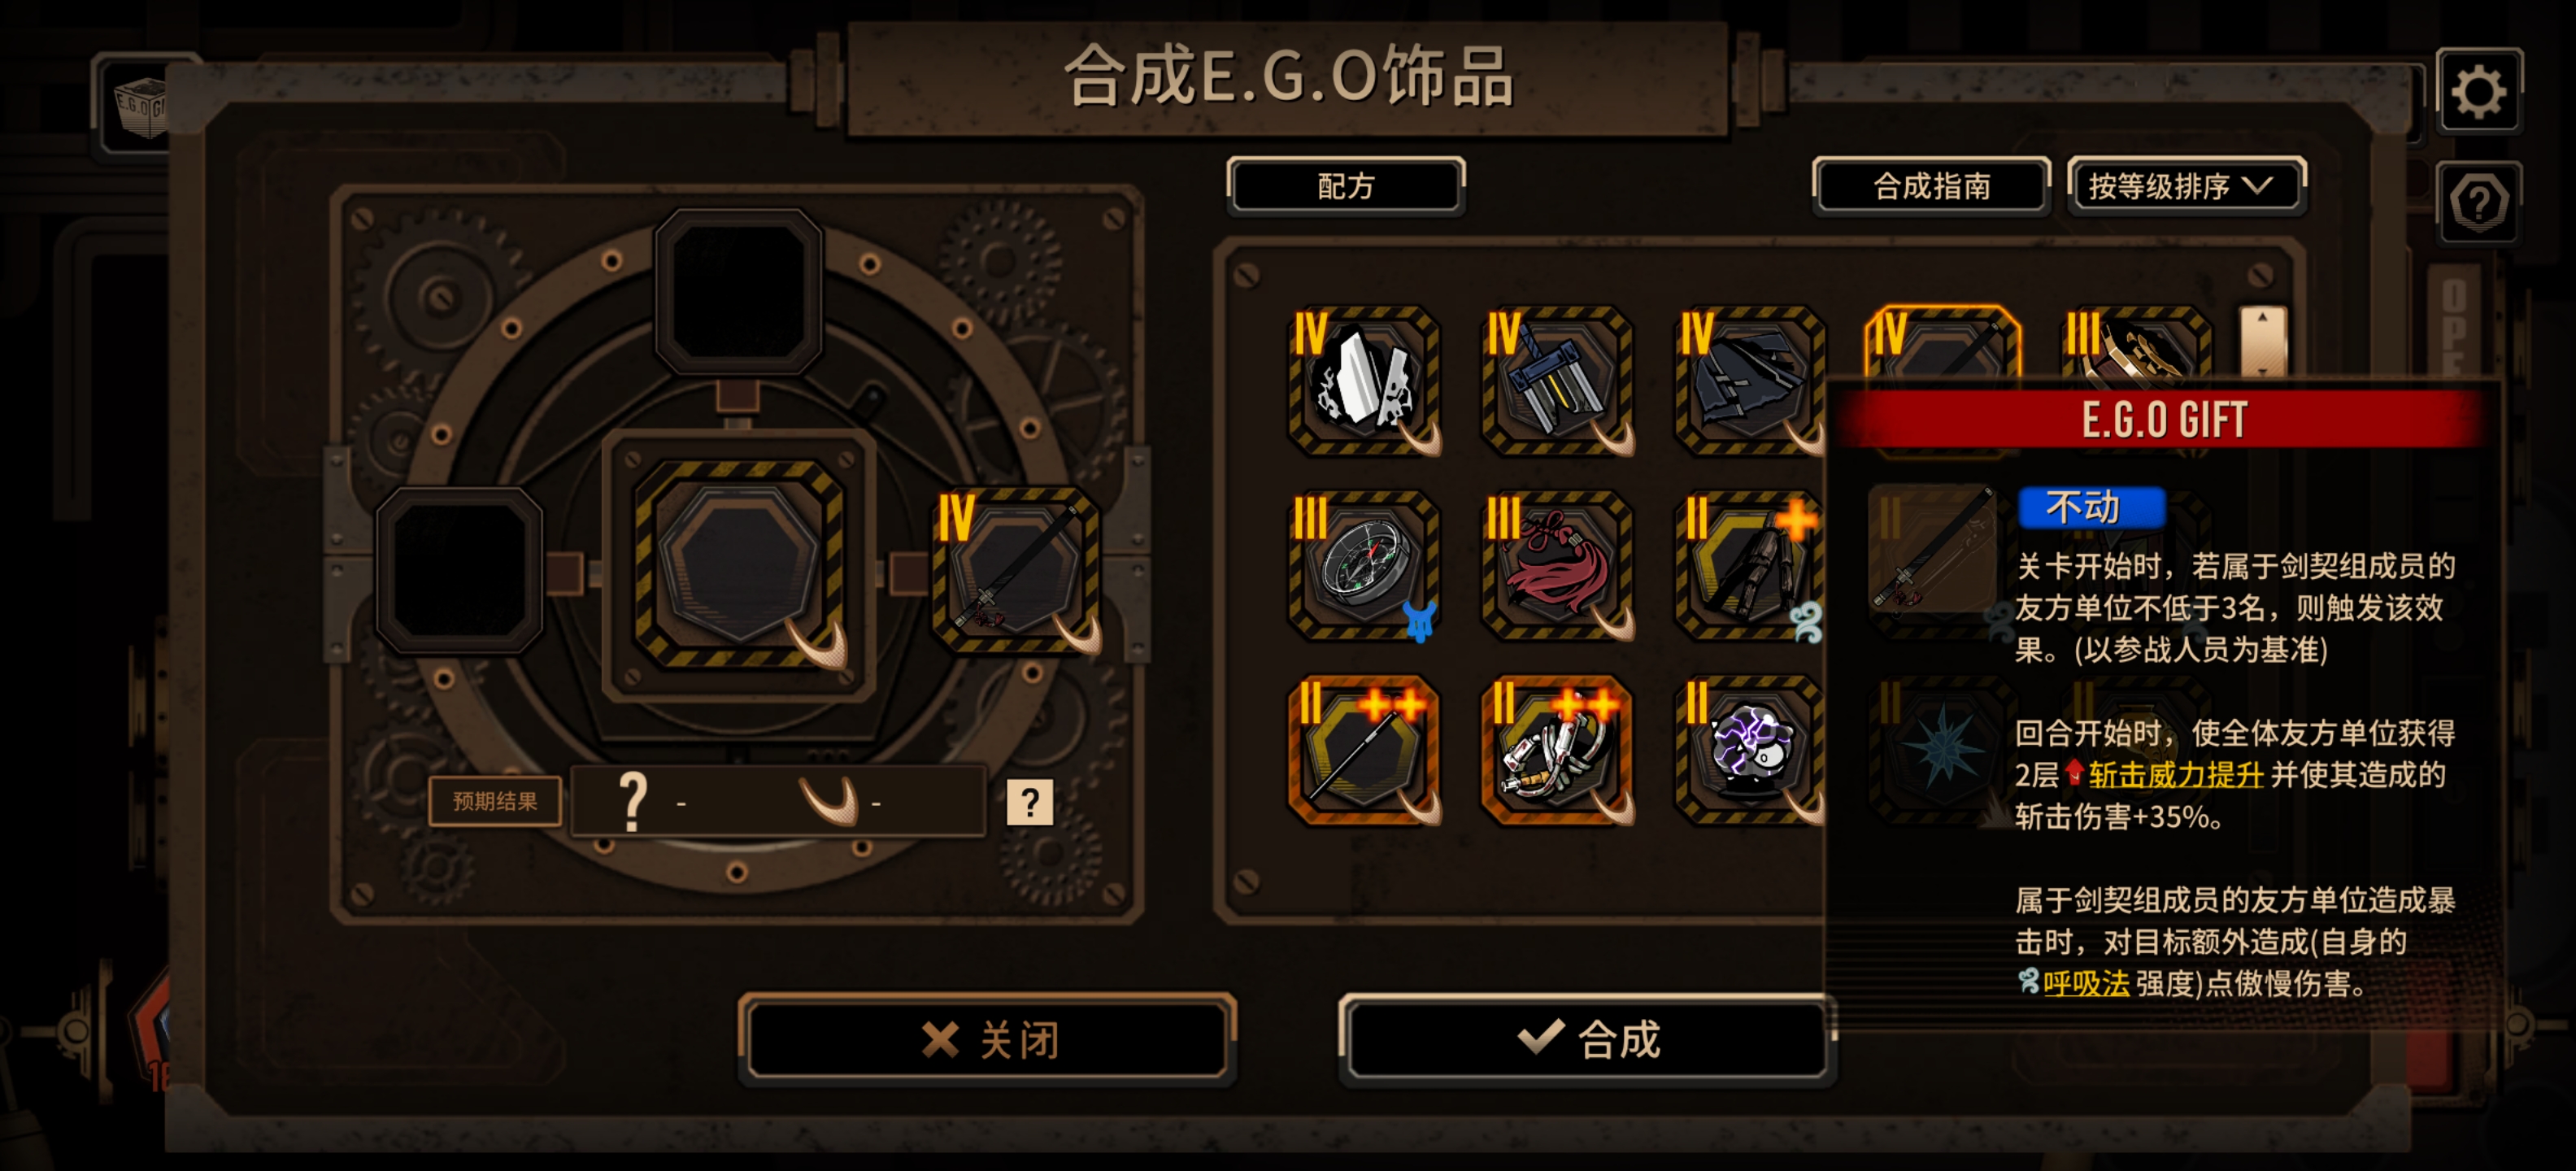Click the gift list scrollbar handle
Screen dimensions: 2576x1171
pos(2262,343)
